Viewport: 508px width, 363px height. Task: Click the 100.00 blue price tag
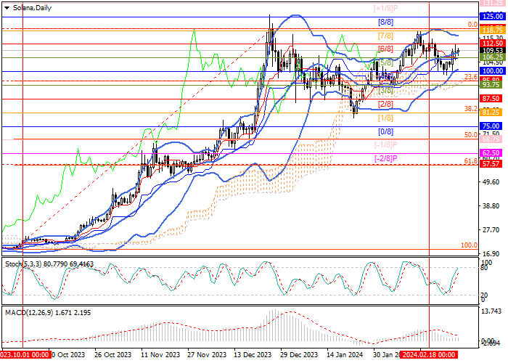click(492, 71)
